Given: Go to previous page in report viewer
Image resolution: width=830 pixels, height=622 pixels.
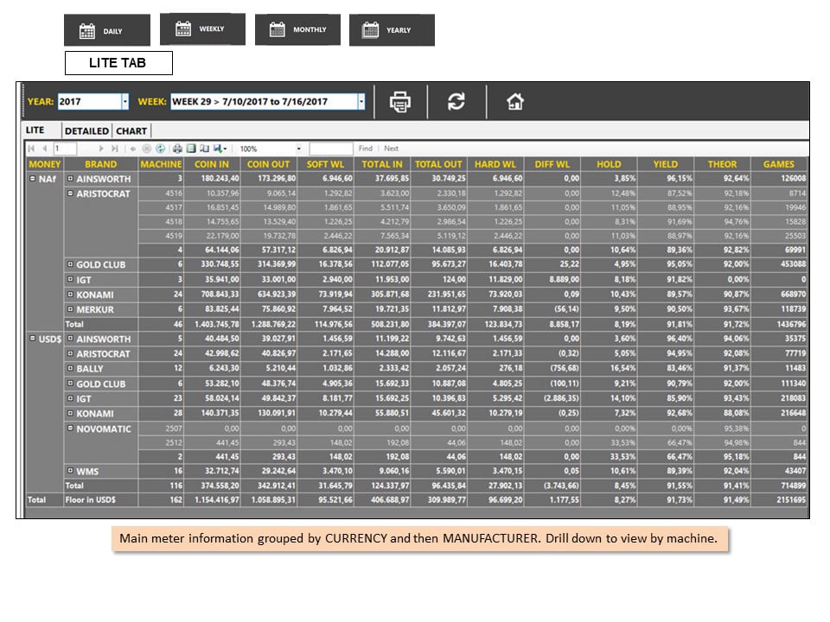Looking at the screenshot, I should [44, 149].
